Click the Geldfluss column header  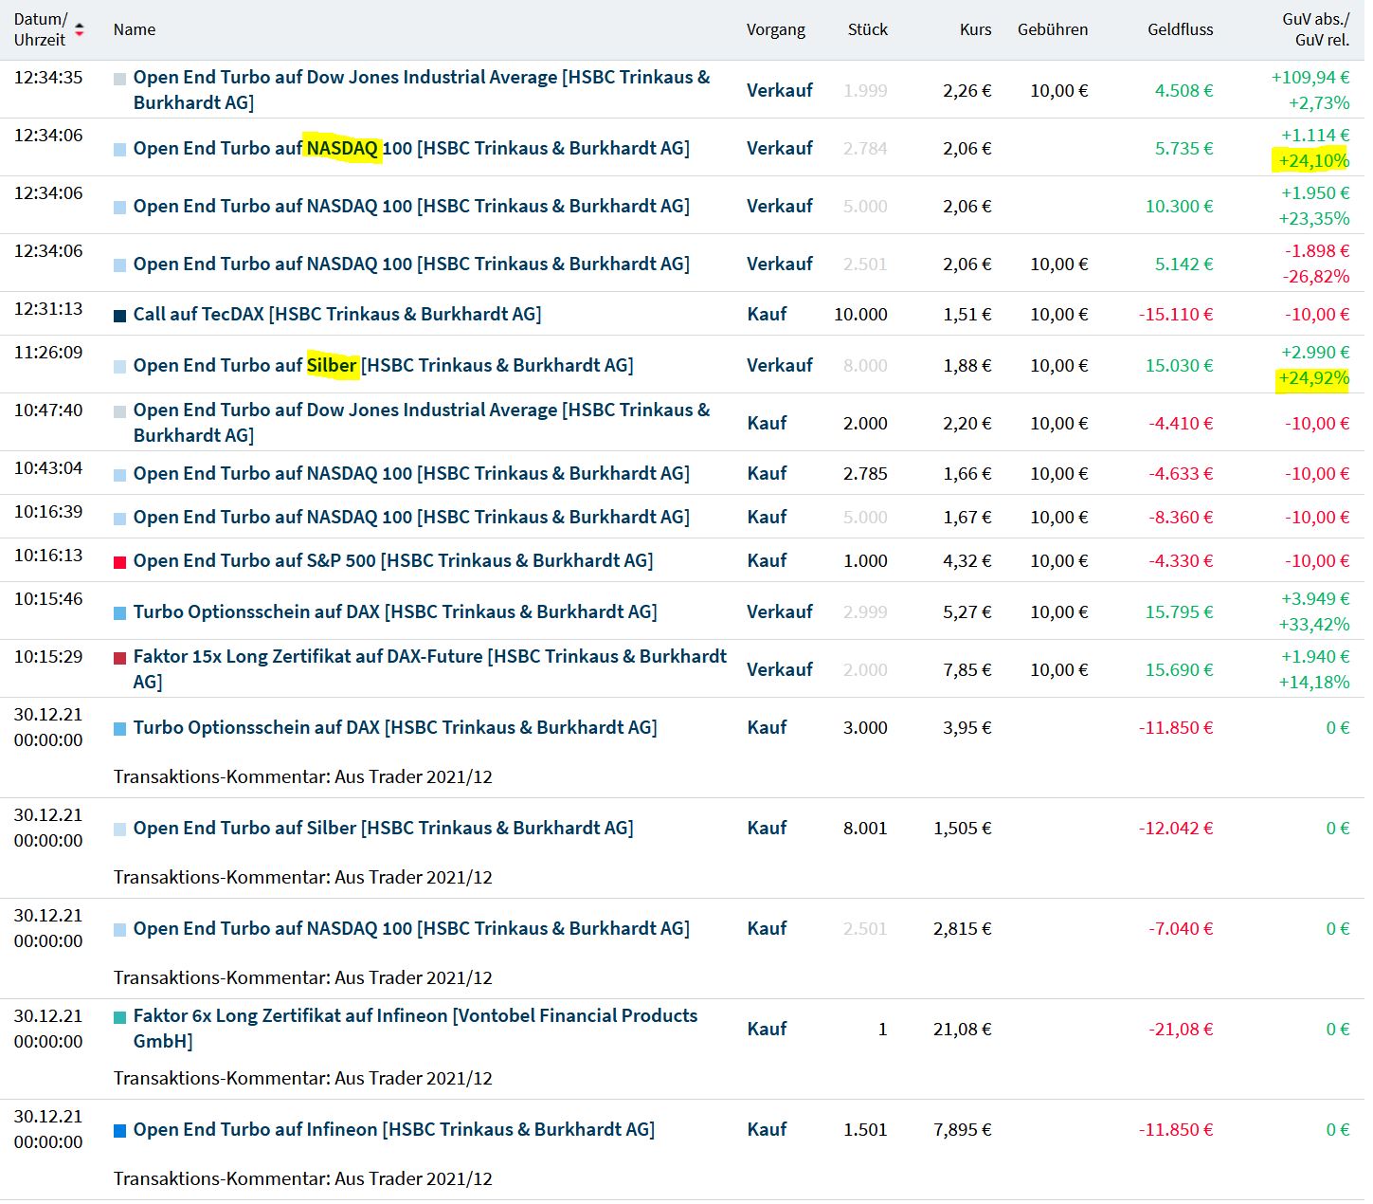click(x=1180, y=29)
